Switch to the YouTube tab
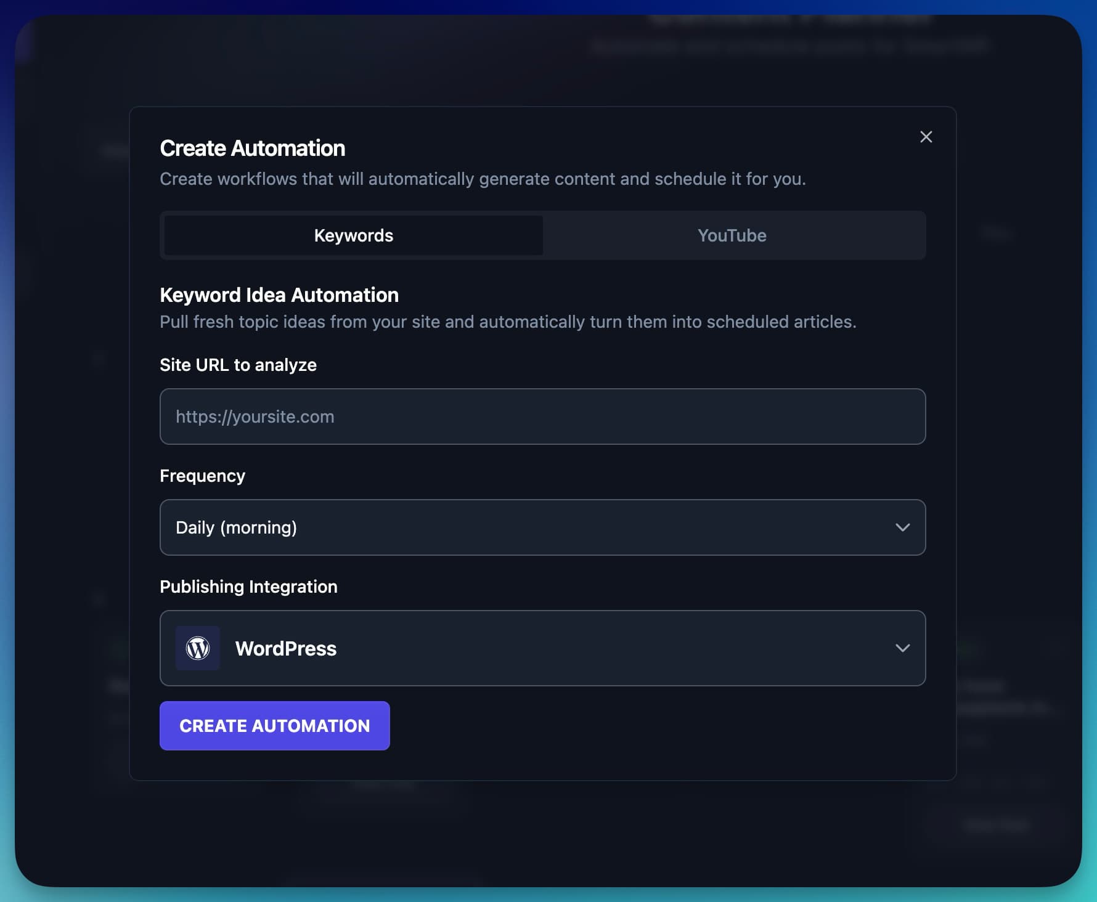Image resolution: width=1097 pixels, height=902 pixels. coord(732,235)
